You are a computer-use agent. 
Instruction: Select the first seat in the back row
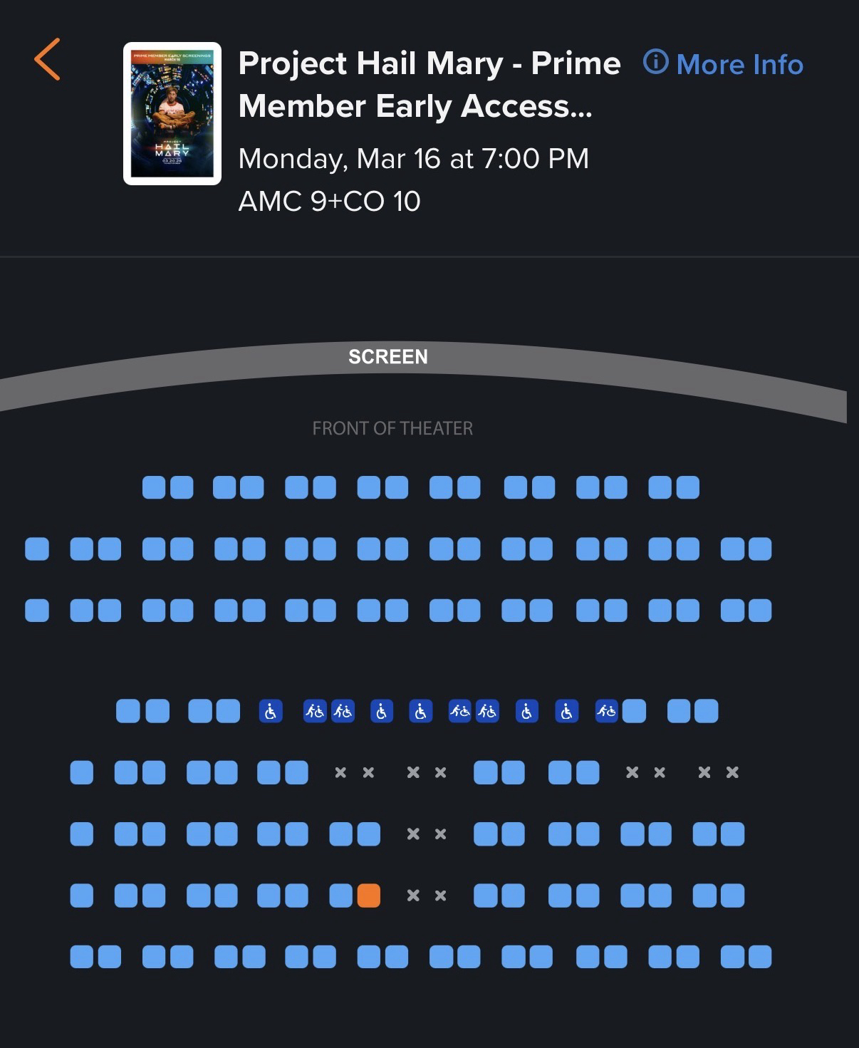[82, 957]
